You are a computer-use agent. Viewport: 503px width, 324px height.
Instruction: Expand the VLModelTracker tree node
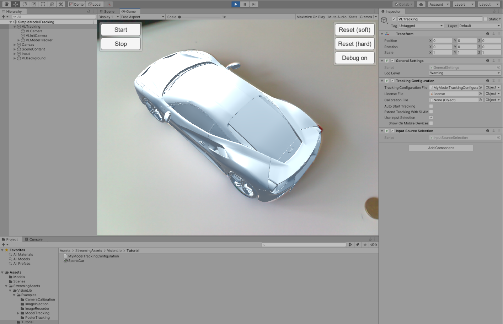point(18,40)
